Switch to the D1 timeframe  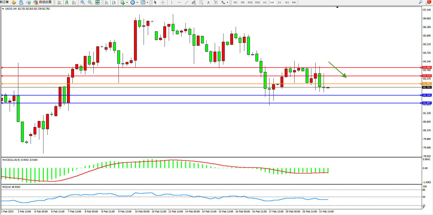[279, 3]
